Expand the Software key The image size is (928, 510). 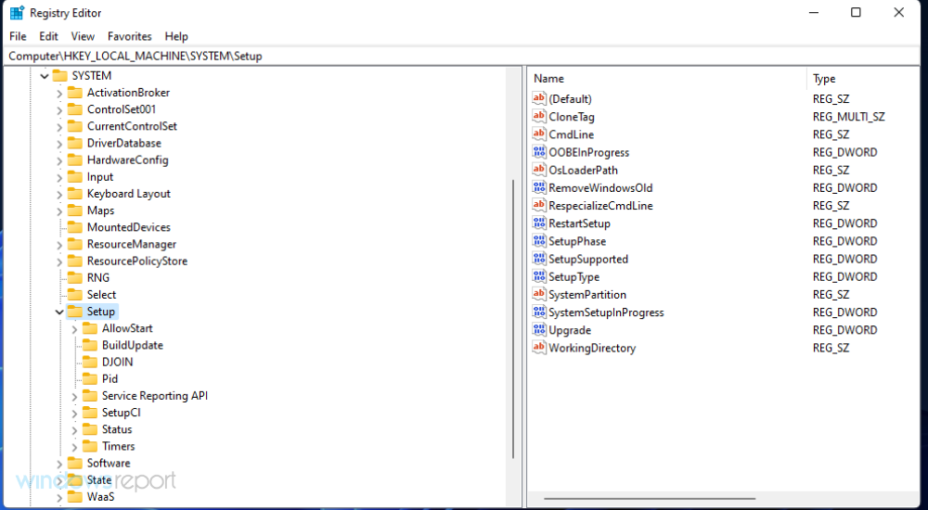[x=59, y=464]
